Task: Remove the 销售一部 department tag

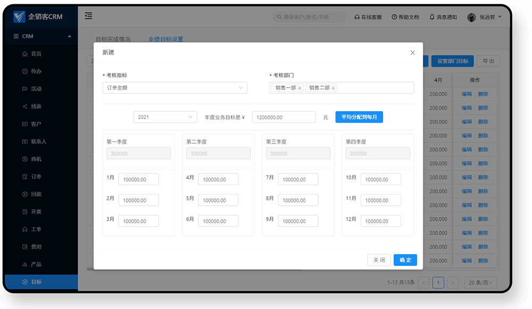Action: 300,88
